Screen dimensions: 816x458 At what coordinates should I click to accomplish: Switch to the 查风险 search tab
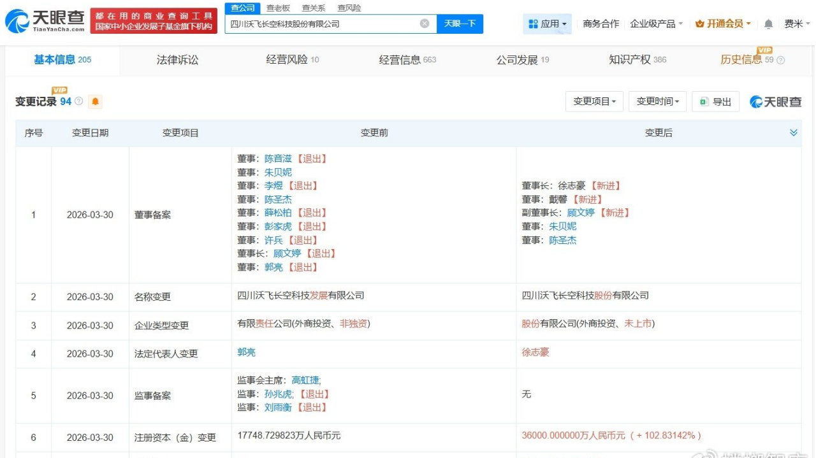tap(349, 8)
